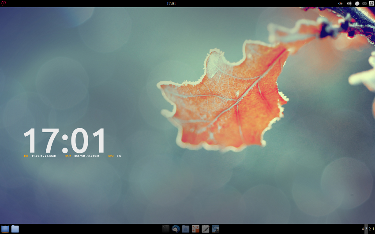Switch to workspace 4

tap(363, 229)
